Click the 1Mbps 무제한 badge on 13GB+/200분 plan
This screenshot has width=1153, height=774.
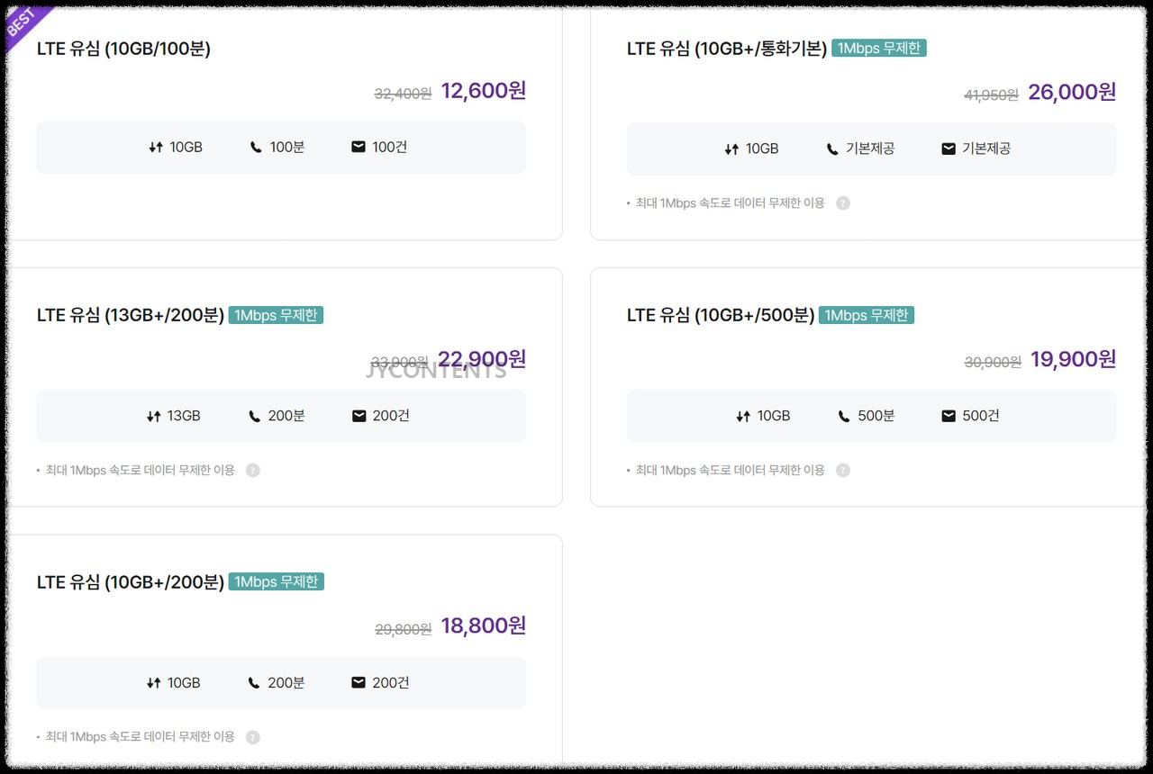point(276,315)
